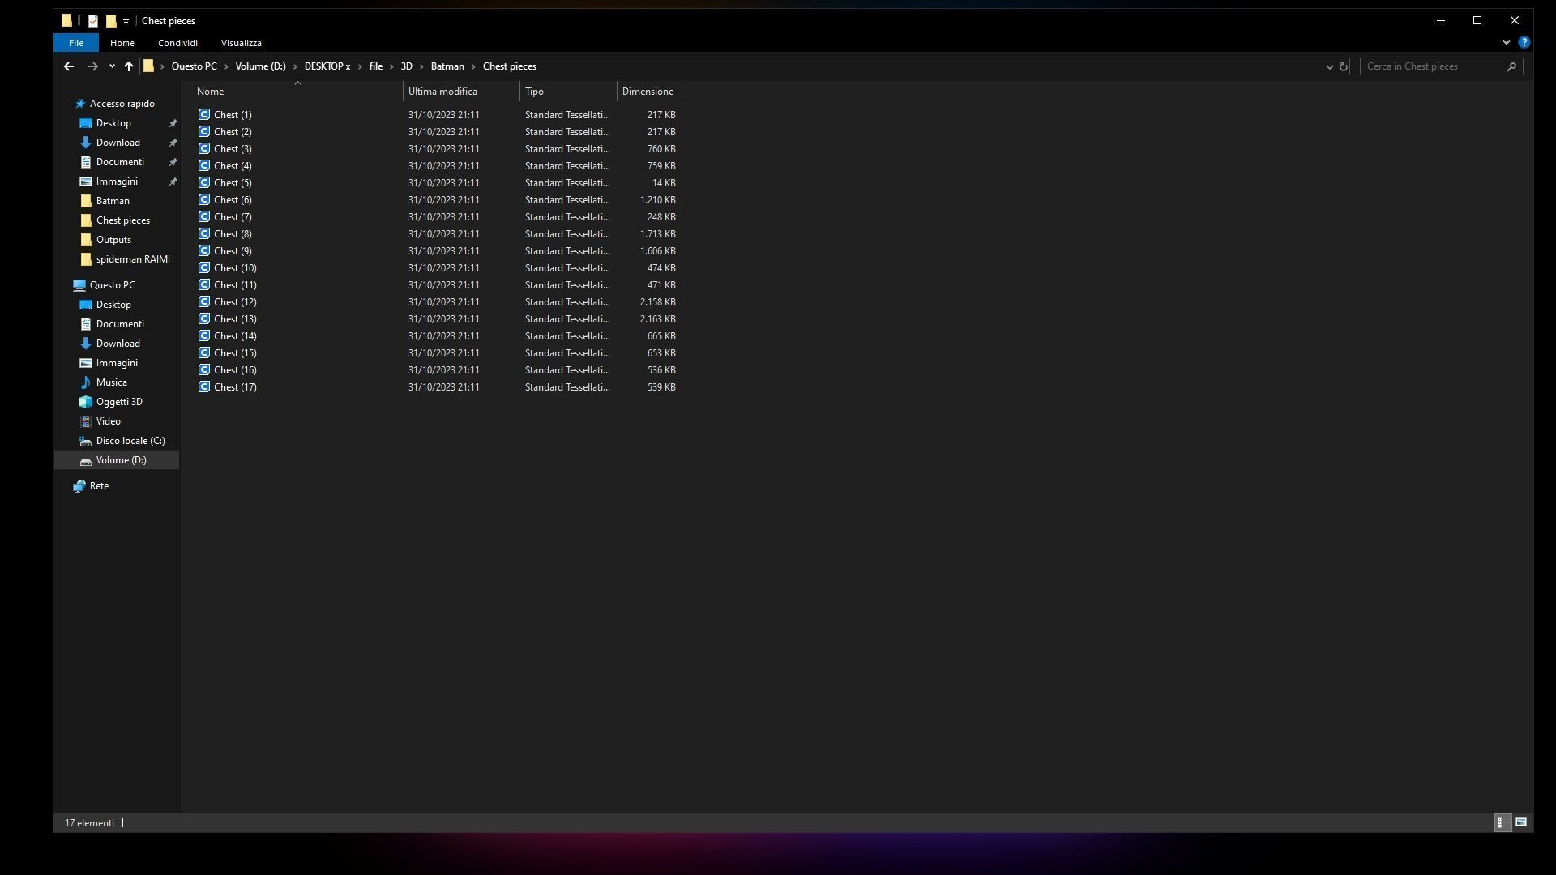This screenshot has height=875, width=1556.
Task: Click the New folder quick access icon
Action: (x=111, y=21)
